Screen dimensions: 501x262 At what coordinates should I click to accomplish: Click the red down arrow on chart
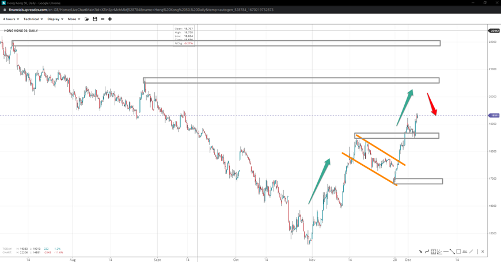click(431, 104)
